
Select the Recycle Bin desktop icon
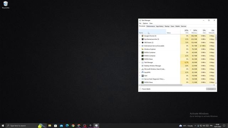(6, 5)
